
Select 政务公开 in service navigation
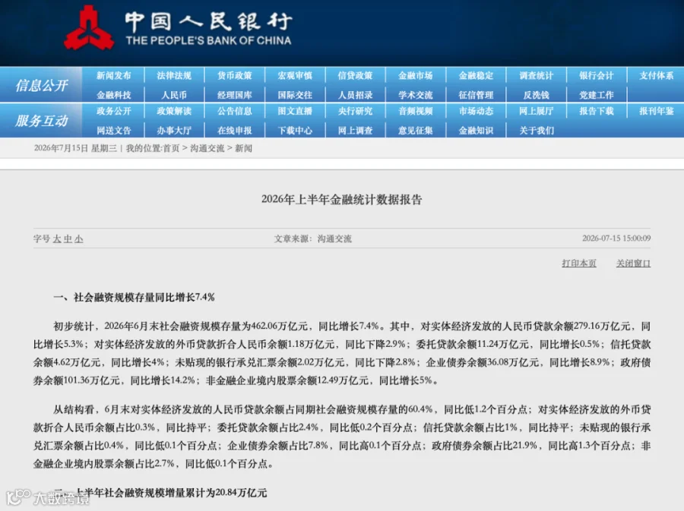click(113, 111)
